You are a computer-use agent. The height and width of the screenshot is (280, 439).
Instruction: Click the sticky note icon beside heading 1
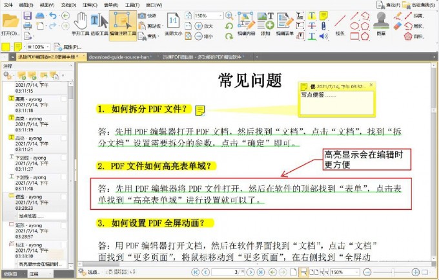pyautogui.click(x=200, y=109)
